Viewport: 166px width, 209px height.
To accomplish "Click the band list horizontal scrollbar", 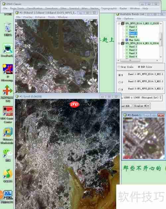I will point(138,60).
